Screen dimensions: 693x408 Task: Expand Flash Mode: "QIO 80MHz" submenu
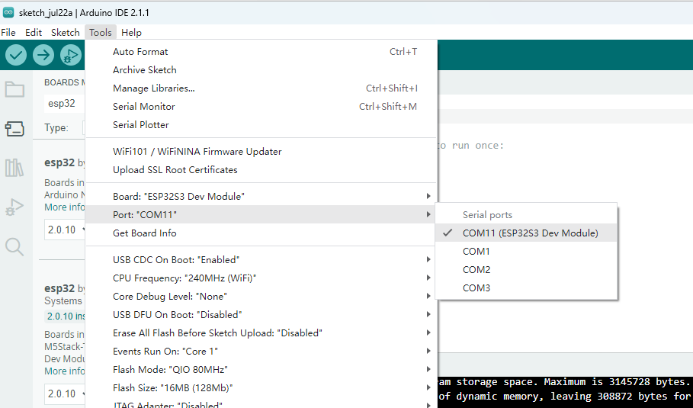click(x=261, y=370)
